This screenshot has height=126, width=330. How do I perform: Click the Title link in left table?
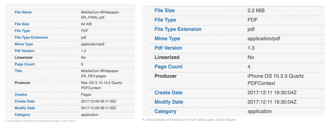pyautogui.click(x=18, y=71)
